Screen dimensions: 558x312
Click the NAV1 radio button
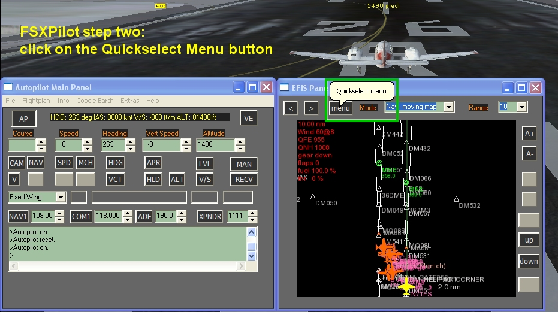pos(18,216)
